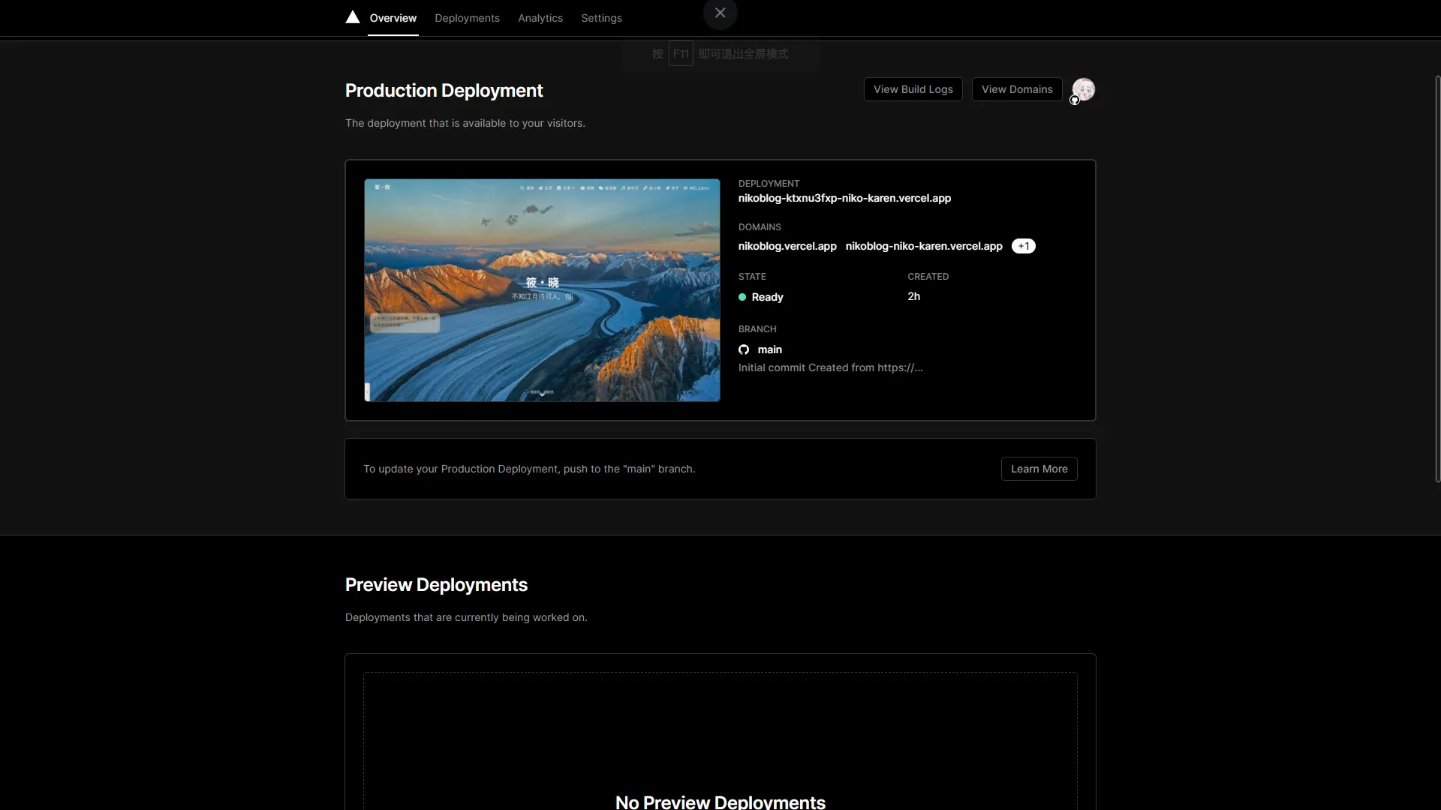Open the Overview tab

393,18
